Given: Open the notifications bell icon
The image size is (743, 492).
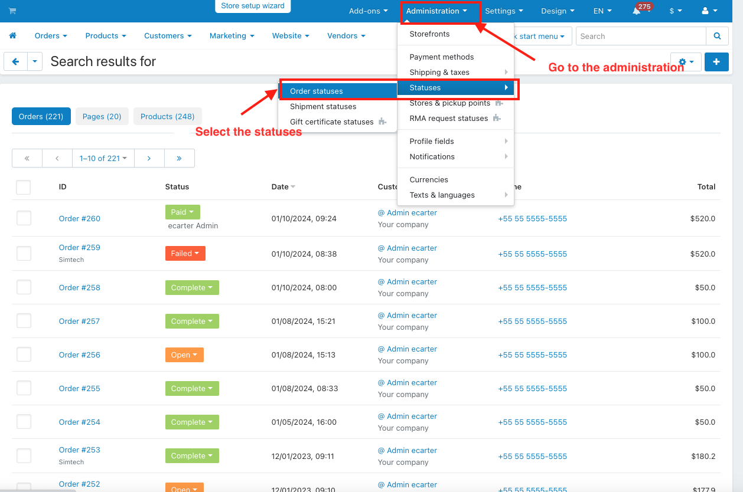Looking at the screenshot, I should [637, 11].
